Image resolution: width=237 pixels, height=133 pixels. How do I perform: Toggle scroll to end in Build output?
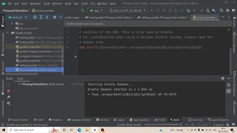(228, 91)
